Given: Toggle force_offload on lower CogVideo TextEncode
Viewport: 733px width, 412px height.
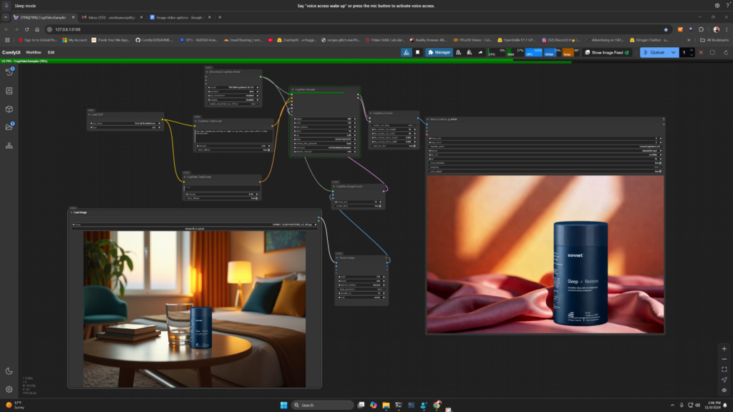Looking at the screenshot, I should click(x=222, y=198).
